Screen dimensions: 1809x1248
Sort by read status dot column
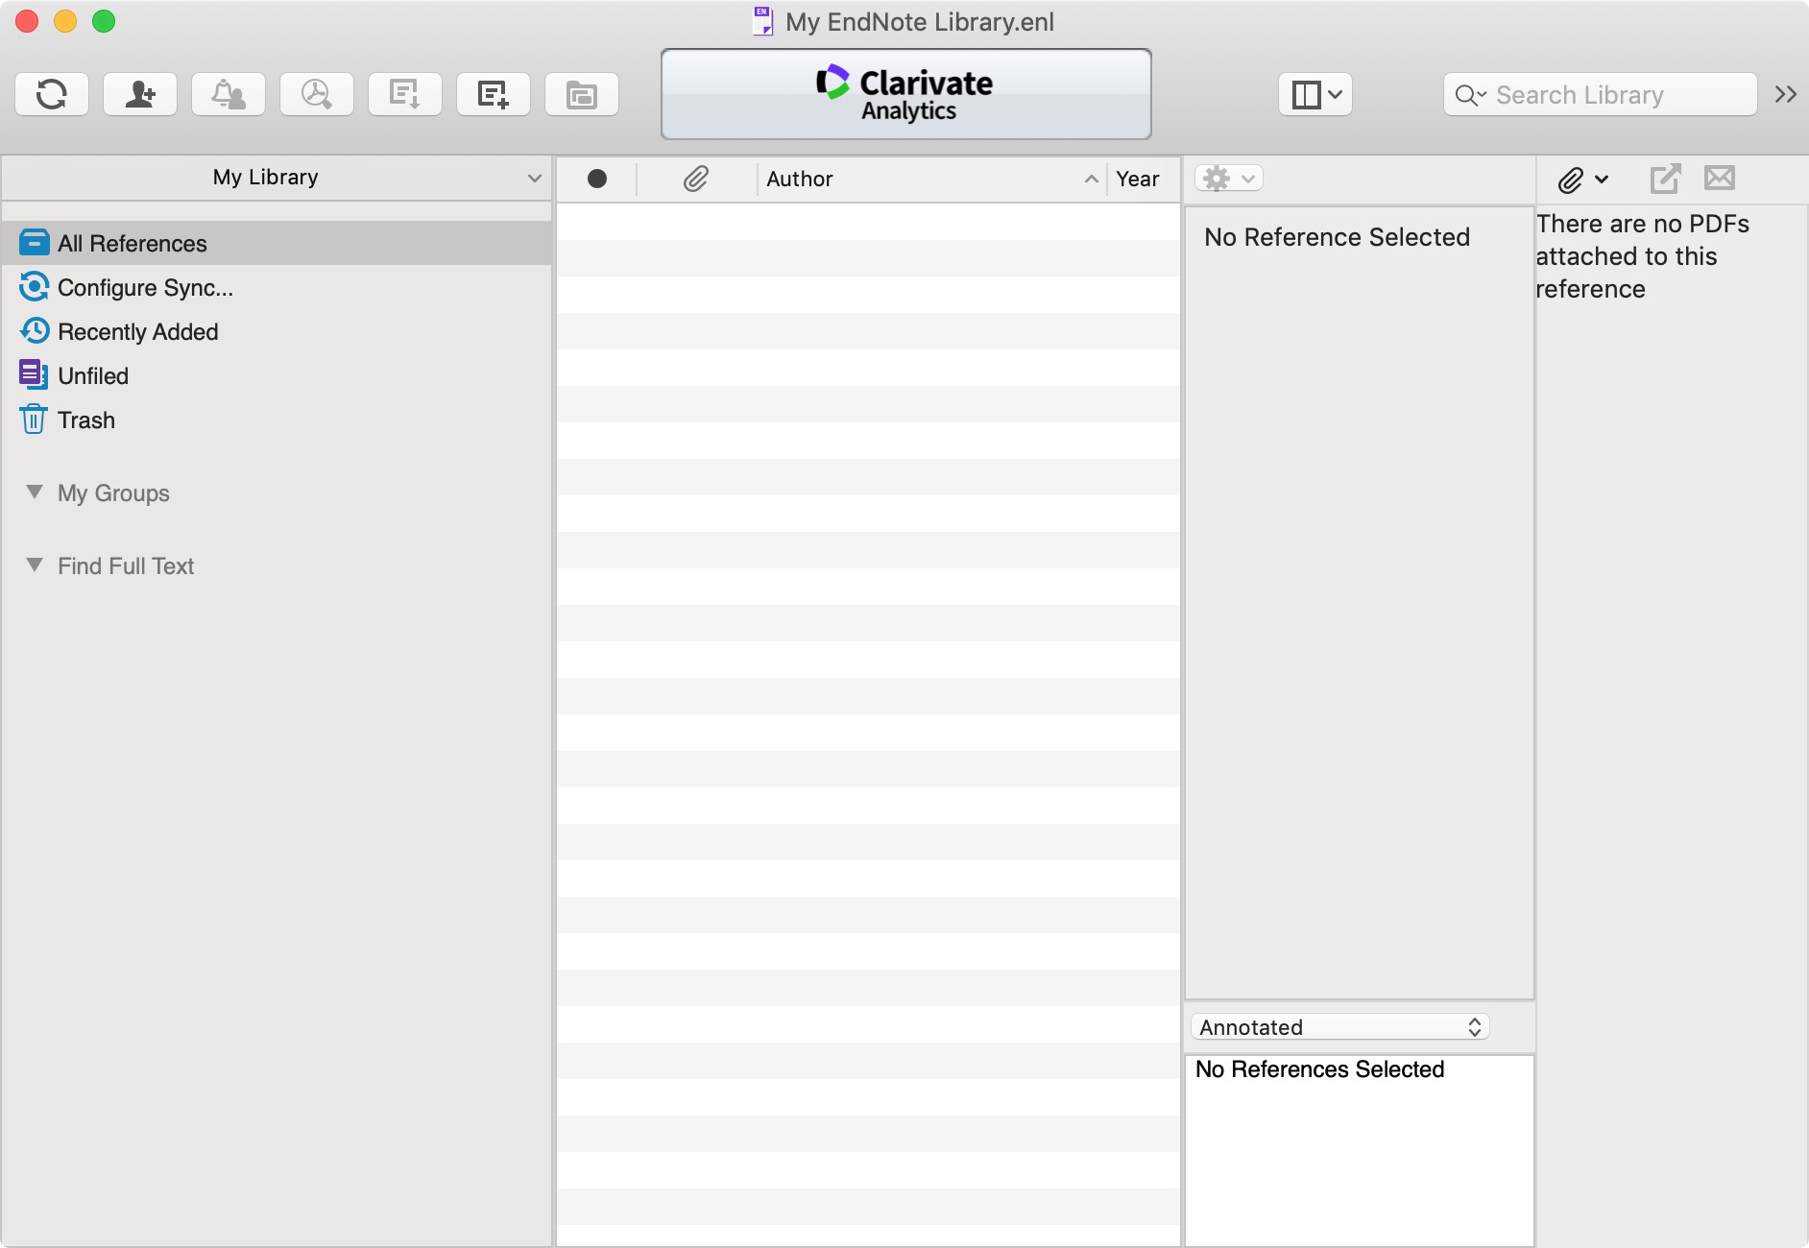pyautogui.click(x=596, y=179)
